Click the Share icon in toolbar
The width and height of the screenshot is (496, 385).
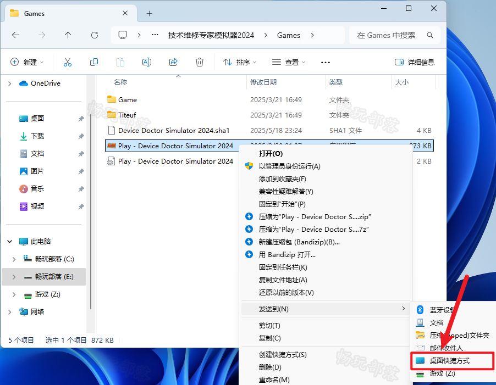[x=173, y=62]
